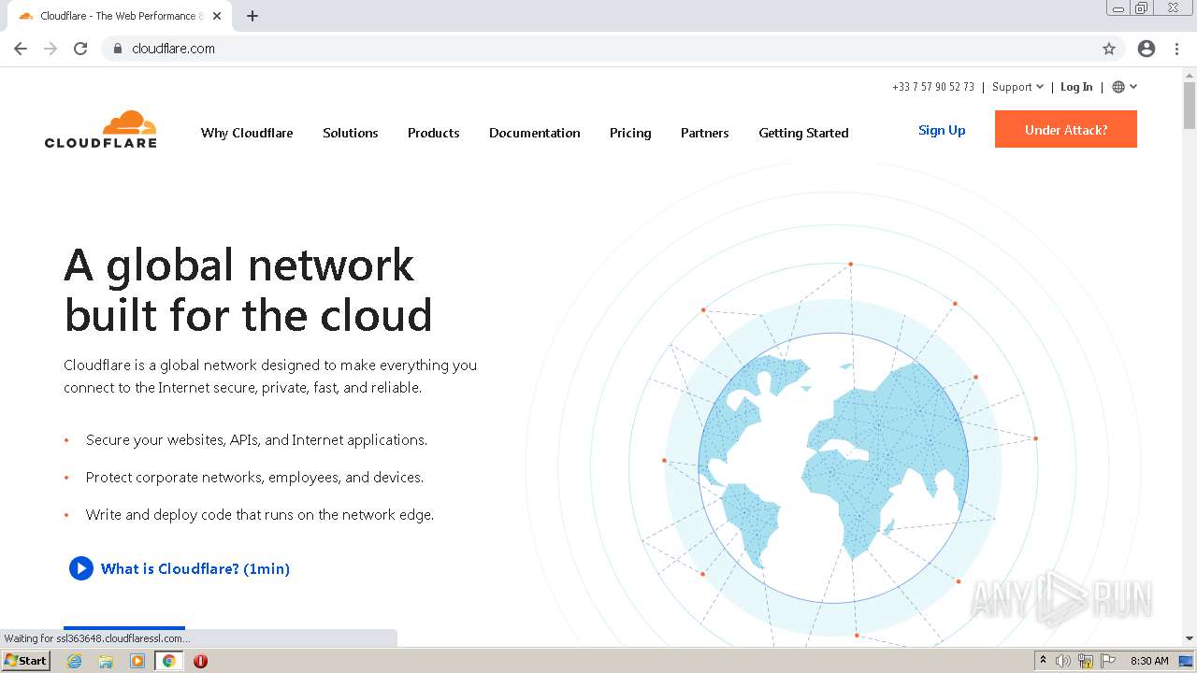The height and width of the screenshot is (673, 1197).
Task: Click the page vertical scrollbar thumb
Action: point(1190,105)
